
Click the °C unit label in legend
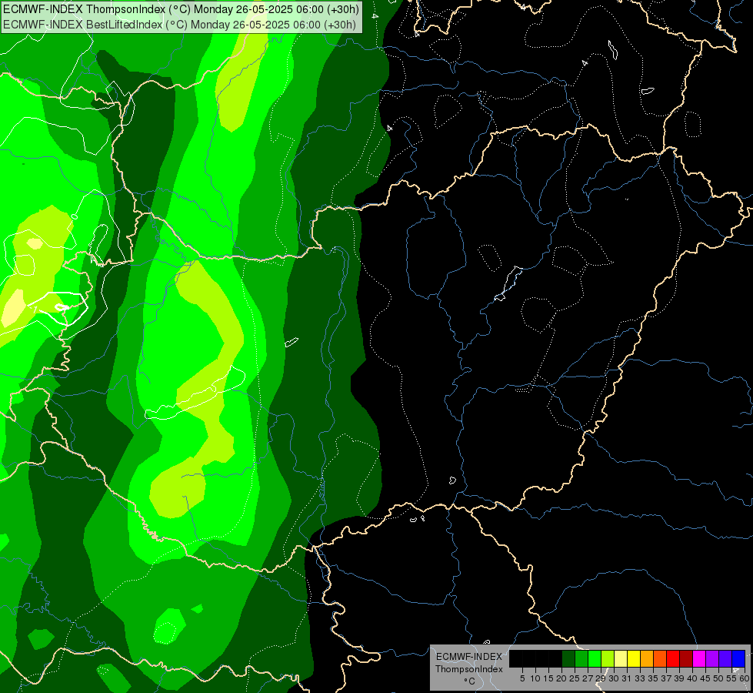469,681
